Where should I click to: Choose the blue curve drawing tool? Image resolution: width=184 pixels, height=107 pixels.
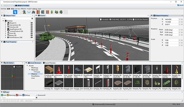29,12
